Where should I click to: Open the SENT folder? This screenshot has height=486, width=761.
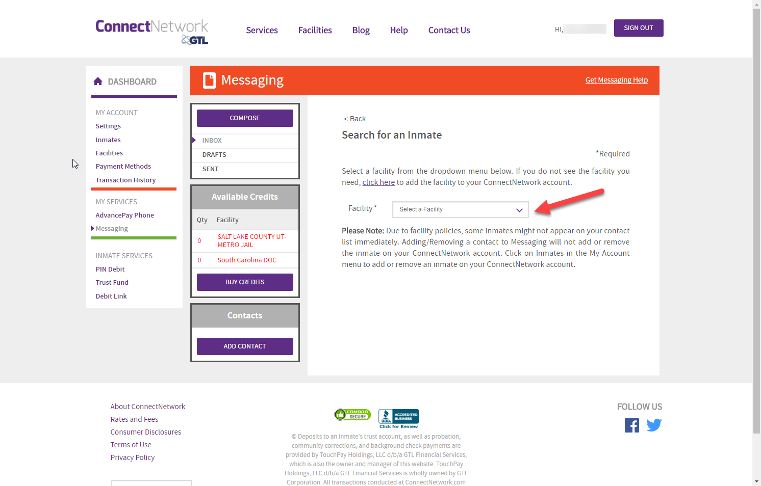(245, 169)
